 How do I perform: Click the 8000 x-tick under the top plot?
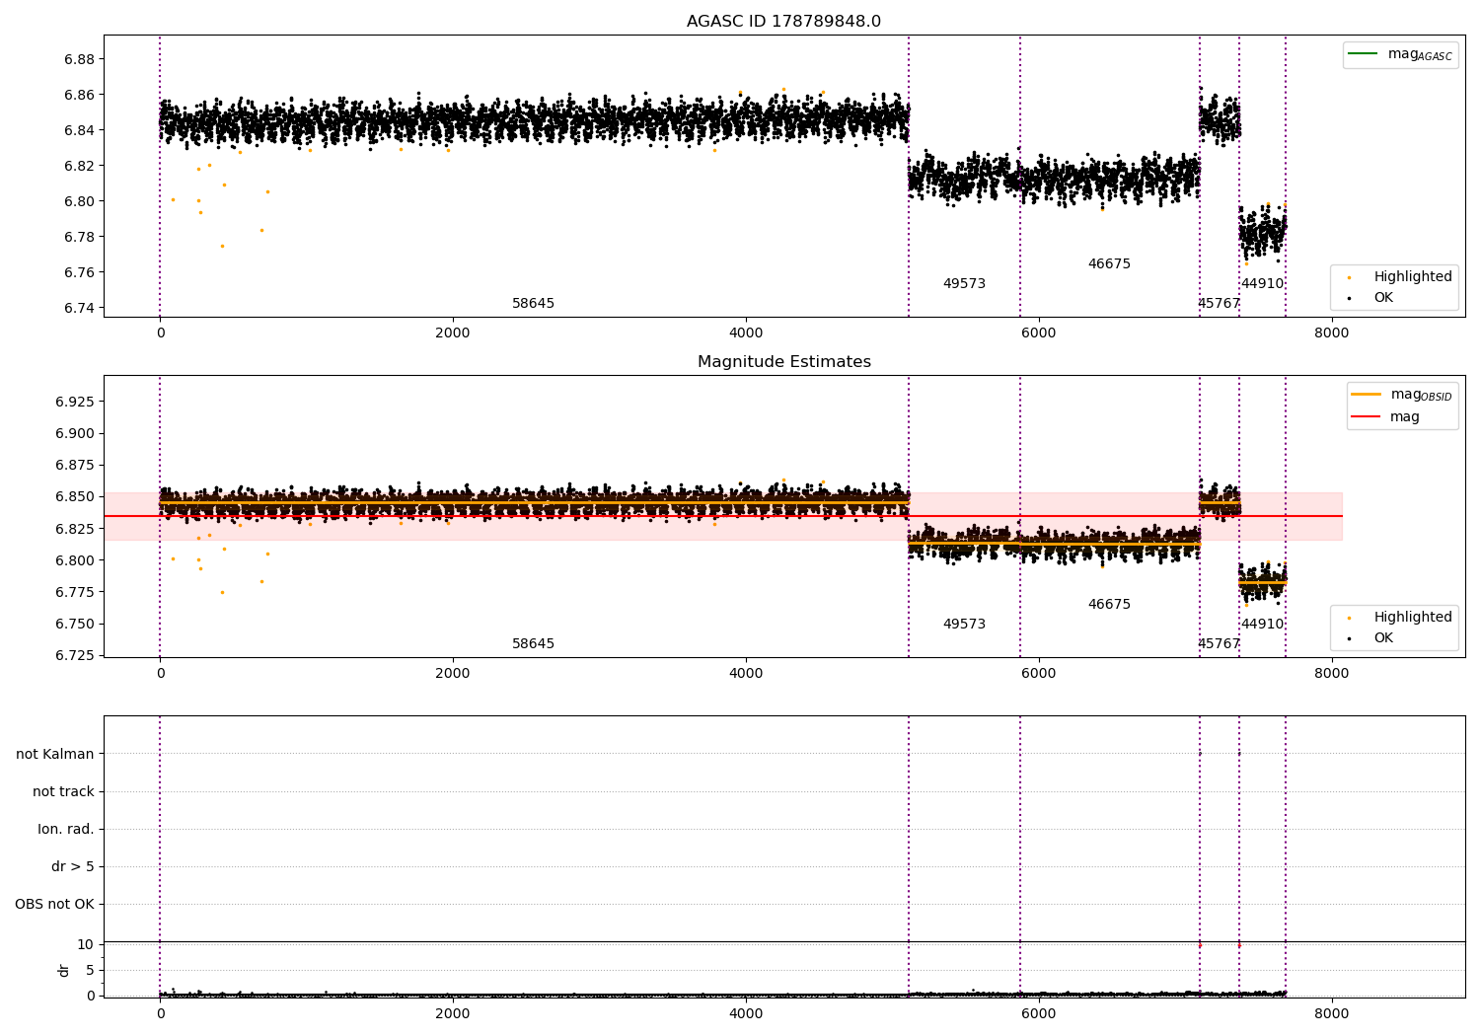(x=1332, y=333)
